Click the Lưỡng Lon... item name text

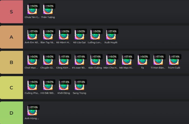tap(95, 42)
